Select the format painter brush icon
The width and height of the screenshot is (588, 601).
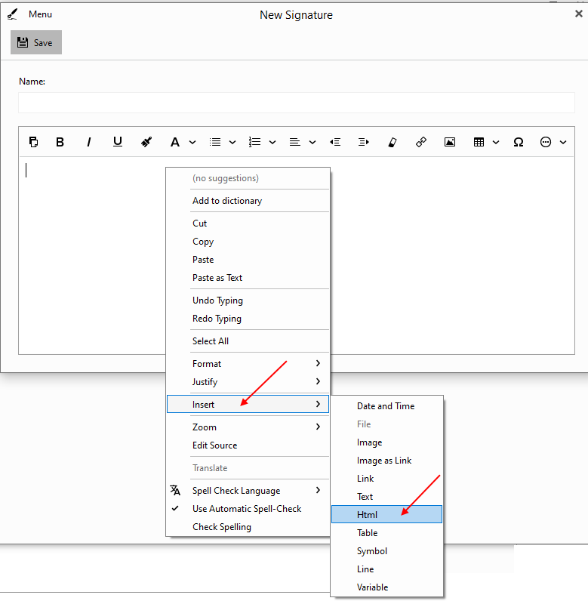pos(146,142)
